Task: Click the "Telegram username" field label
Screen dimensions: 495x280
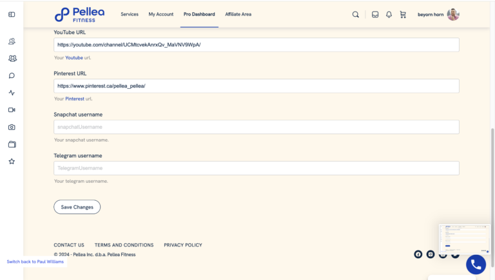Action: [77, 156]
